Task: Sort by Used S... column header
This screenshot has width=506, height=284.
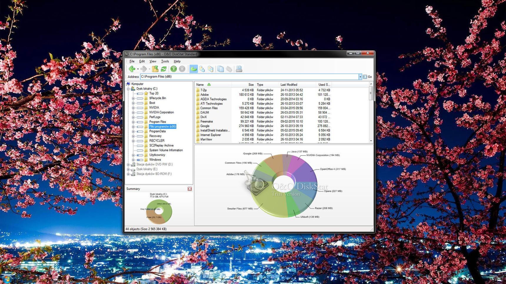Action: pyautogui.click(x=324, y=84)
